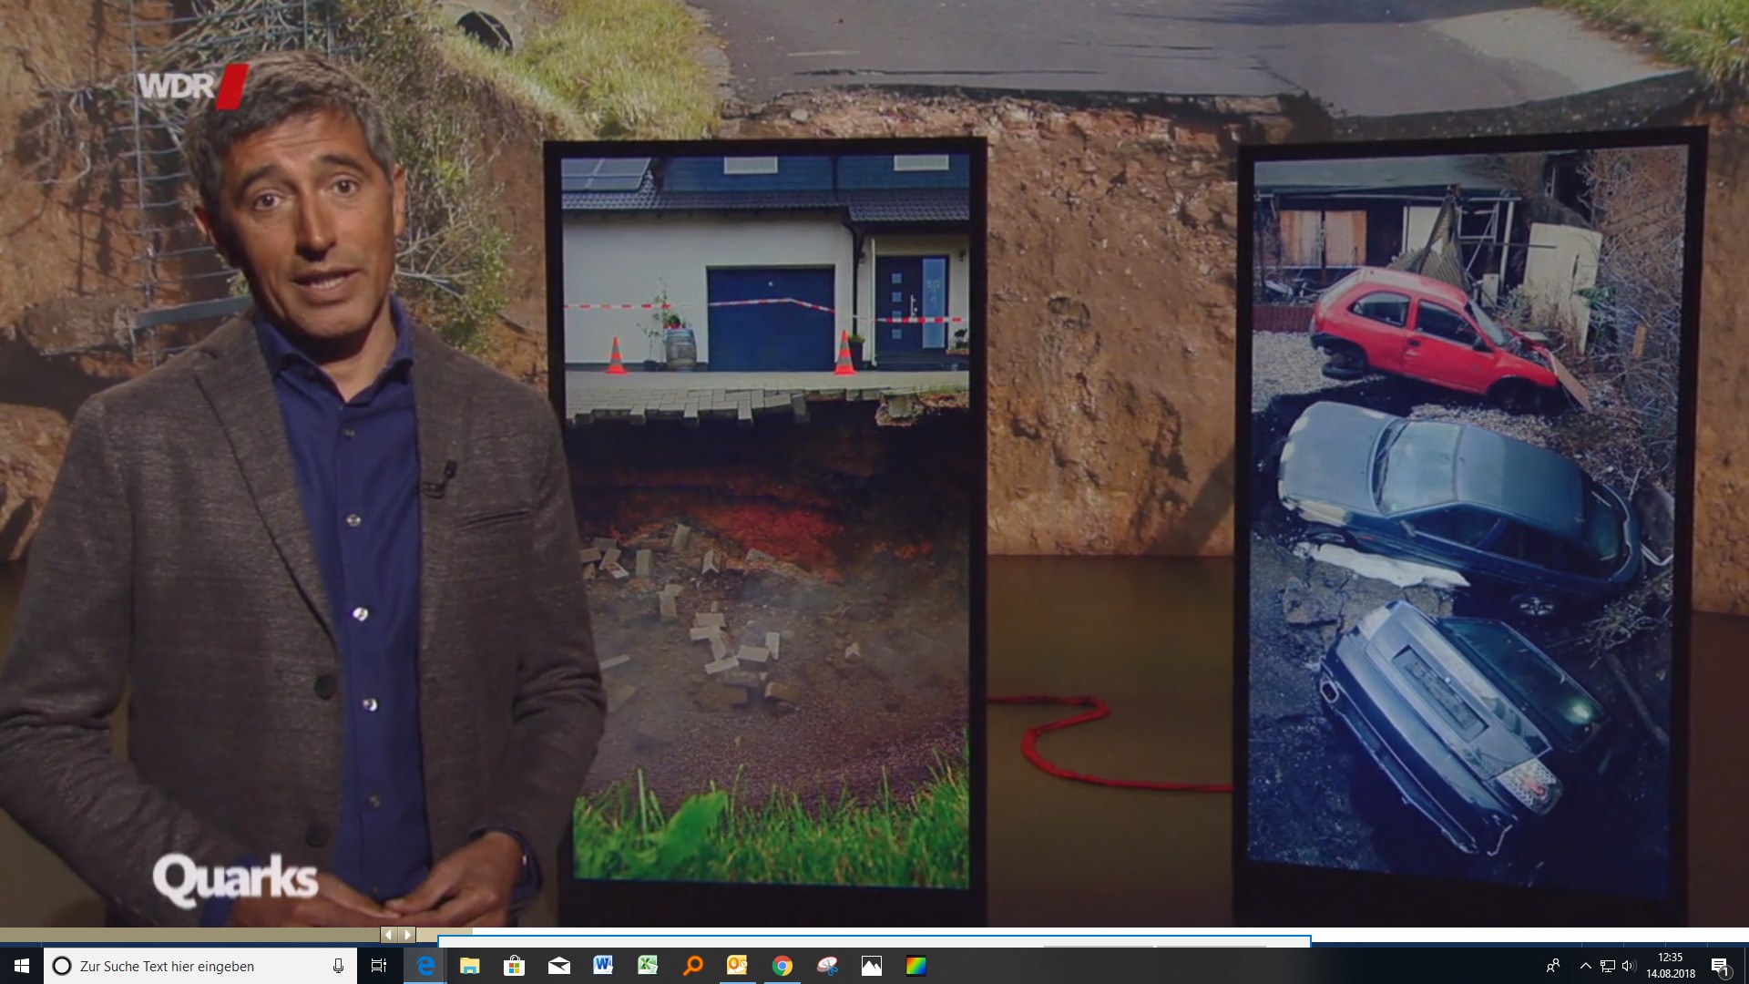Open the clock showing 12:35 14.08.2018
This screenshot has height=984, width=1749.
[1671, 966]
